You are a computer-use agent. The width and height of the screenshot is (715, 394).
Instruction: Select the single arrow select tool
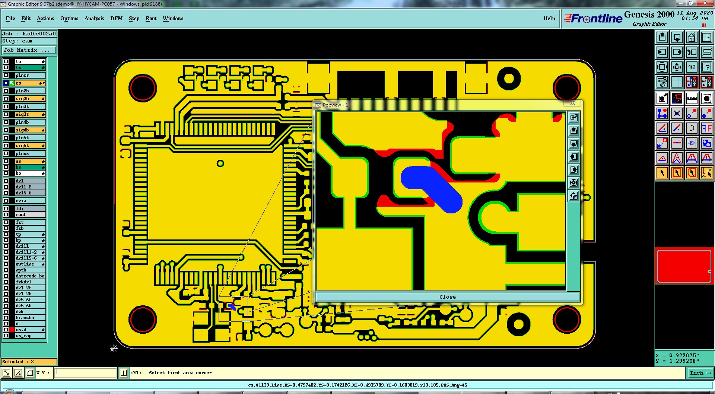(662, 173)
